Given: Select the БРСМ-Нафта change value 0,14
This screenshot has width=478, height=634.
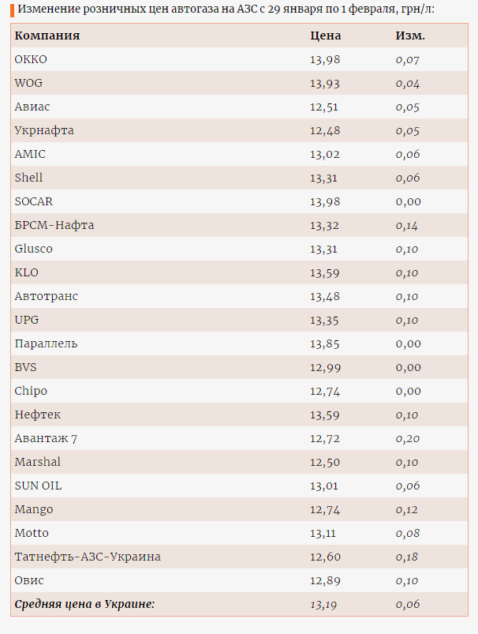Looking at the screenshot, I should coord(406,225).
